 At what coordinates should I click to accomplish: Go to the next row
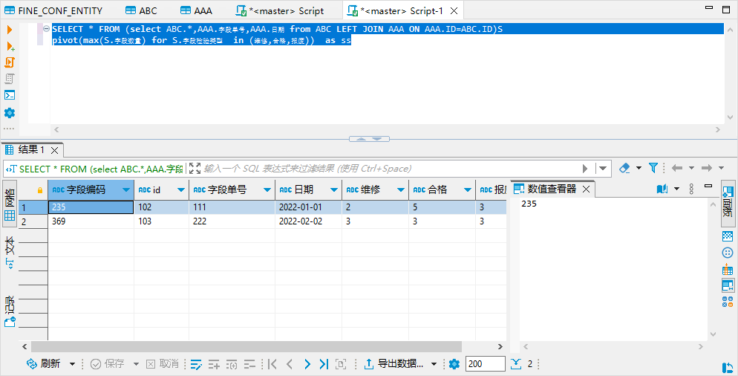pos(307,364)
